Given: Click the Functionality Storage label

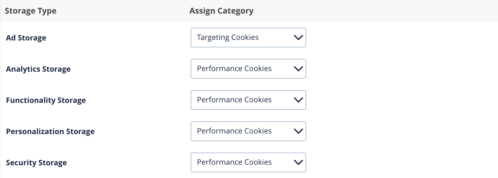Looking at the screenshot, I should 46,100.
